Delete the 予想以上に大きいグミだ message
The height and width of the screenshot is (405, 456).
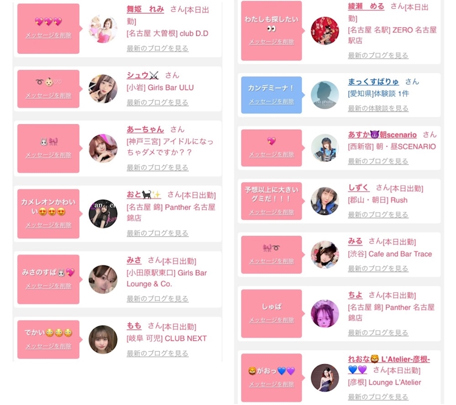271,212
